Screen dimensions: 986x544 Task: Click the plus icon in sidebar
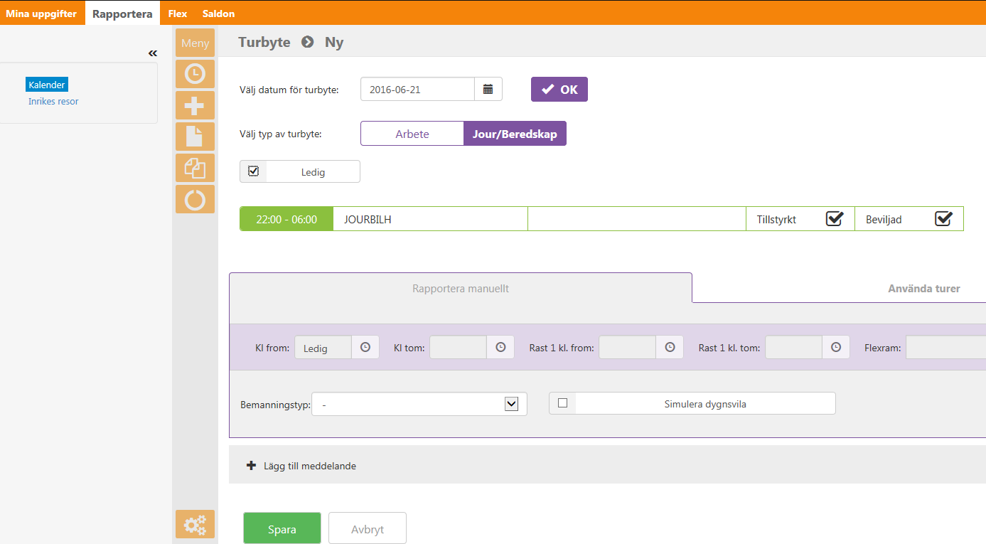[195, 105]
